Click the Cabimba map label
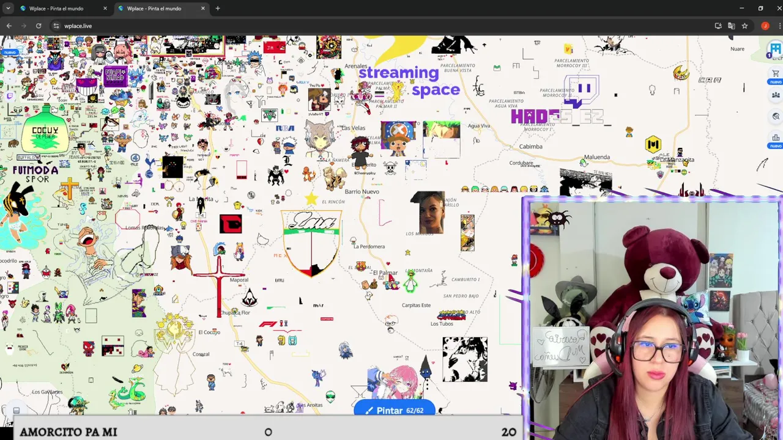Screen dimensions: 783x440 (x=531, y=147)
